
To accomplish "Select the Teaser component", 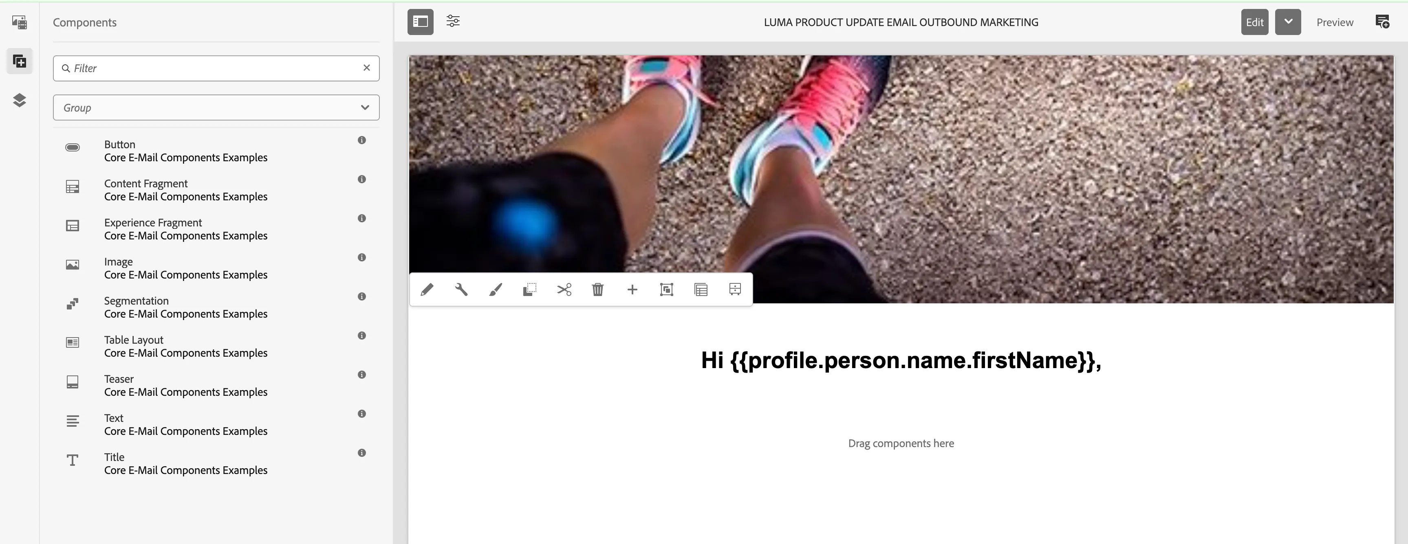I will (216, 386).
